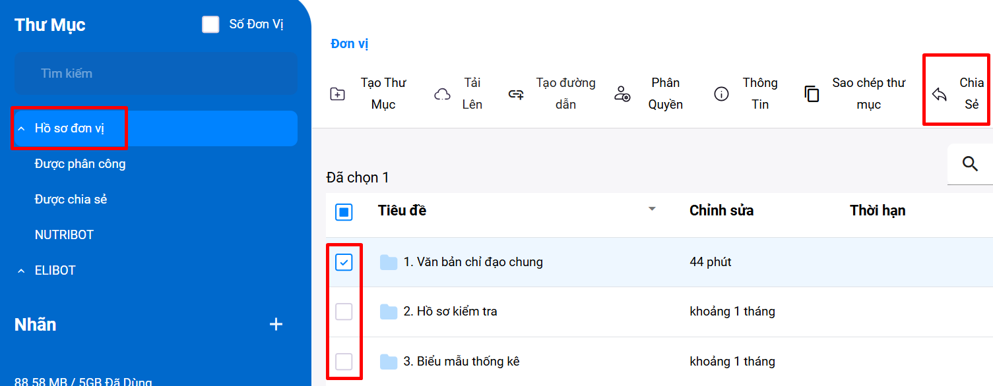Tick the Biểu mẫu thống kê checkbox
Image resolution: width=993 pixels, height=386 pixels.
[x=344, y=362]
